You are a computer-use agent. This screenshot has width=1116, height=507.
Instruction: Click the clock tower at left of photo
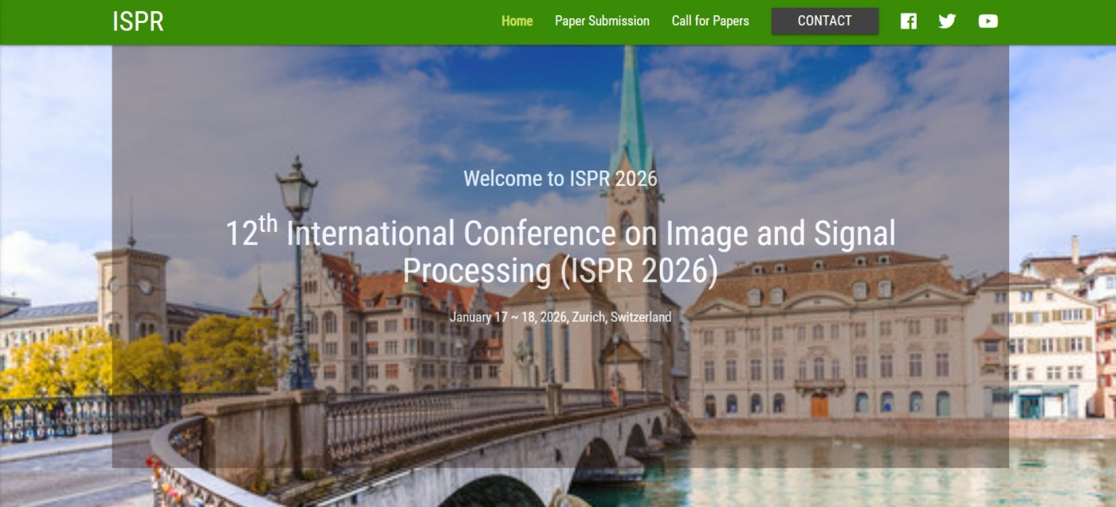131,287
